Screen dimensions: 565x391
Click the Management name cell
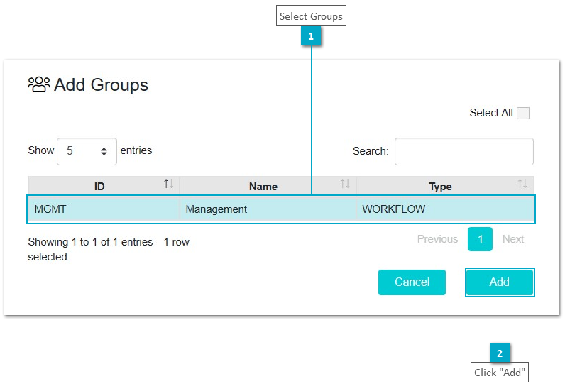tap(268, 209)
